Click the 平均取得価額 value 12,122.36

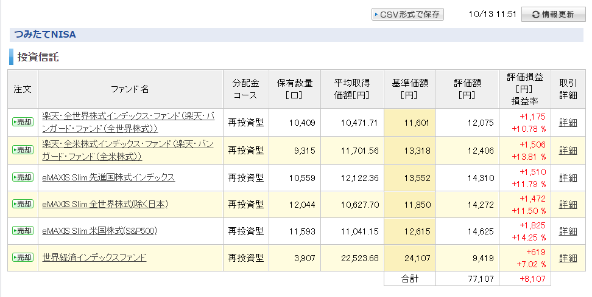[359, 178]
